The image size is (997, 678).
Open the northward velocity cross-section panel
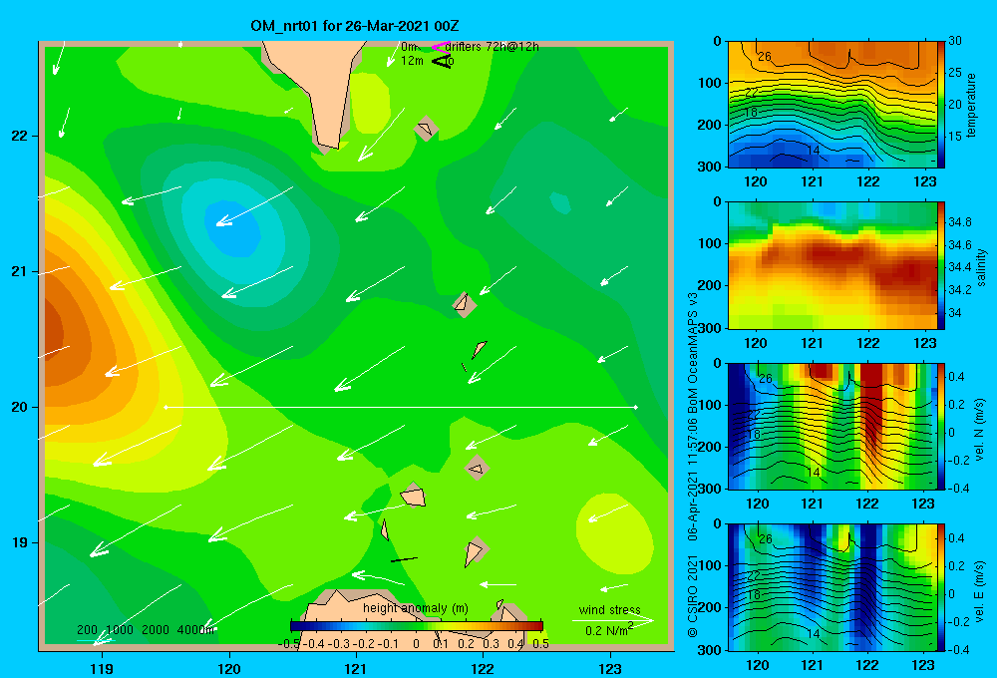click(x=831, y=426)
